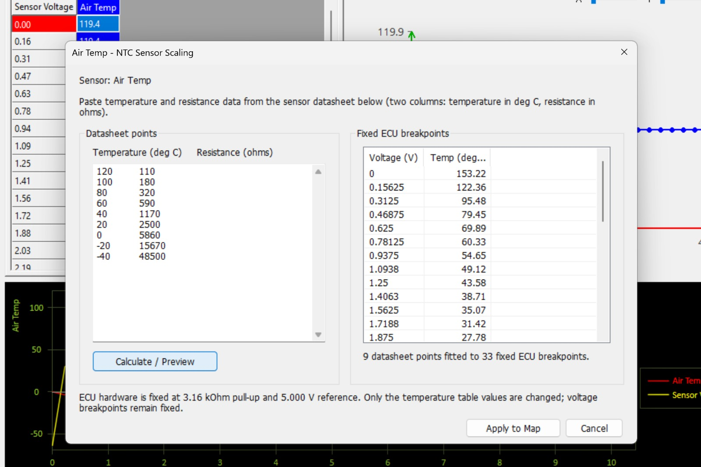Select the Temp (deg...) column header

click(457, 158)
